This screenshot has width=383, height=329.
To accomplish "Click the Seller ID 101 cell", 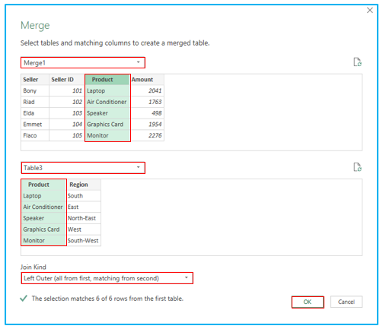I will [x=67, y=90].
